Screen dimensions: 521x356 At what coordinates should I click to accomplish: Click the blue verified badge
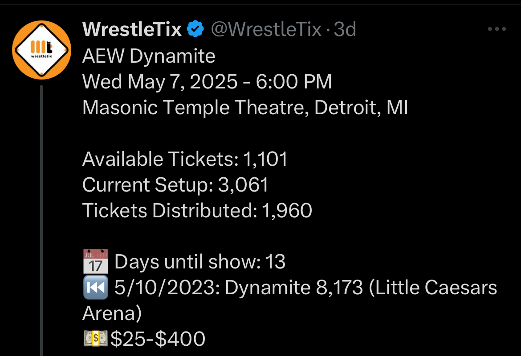pyautogui.click(x=195, y=30)
